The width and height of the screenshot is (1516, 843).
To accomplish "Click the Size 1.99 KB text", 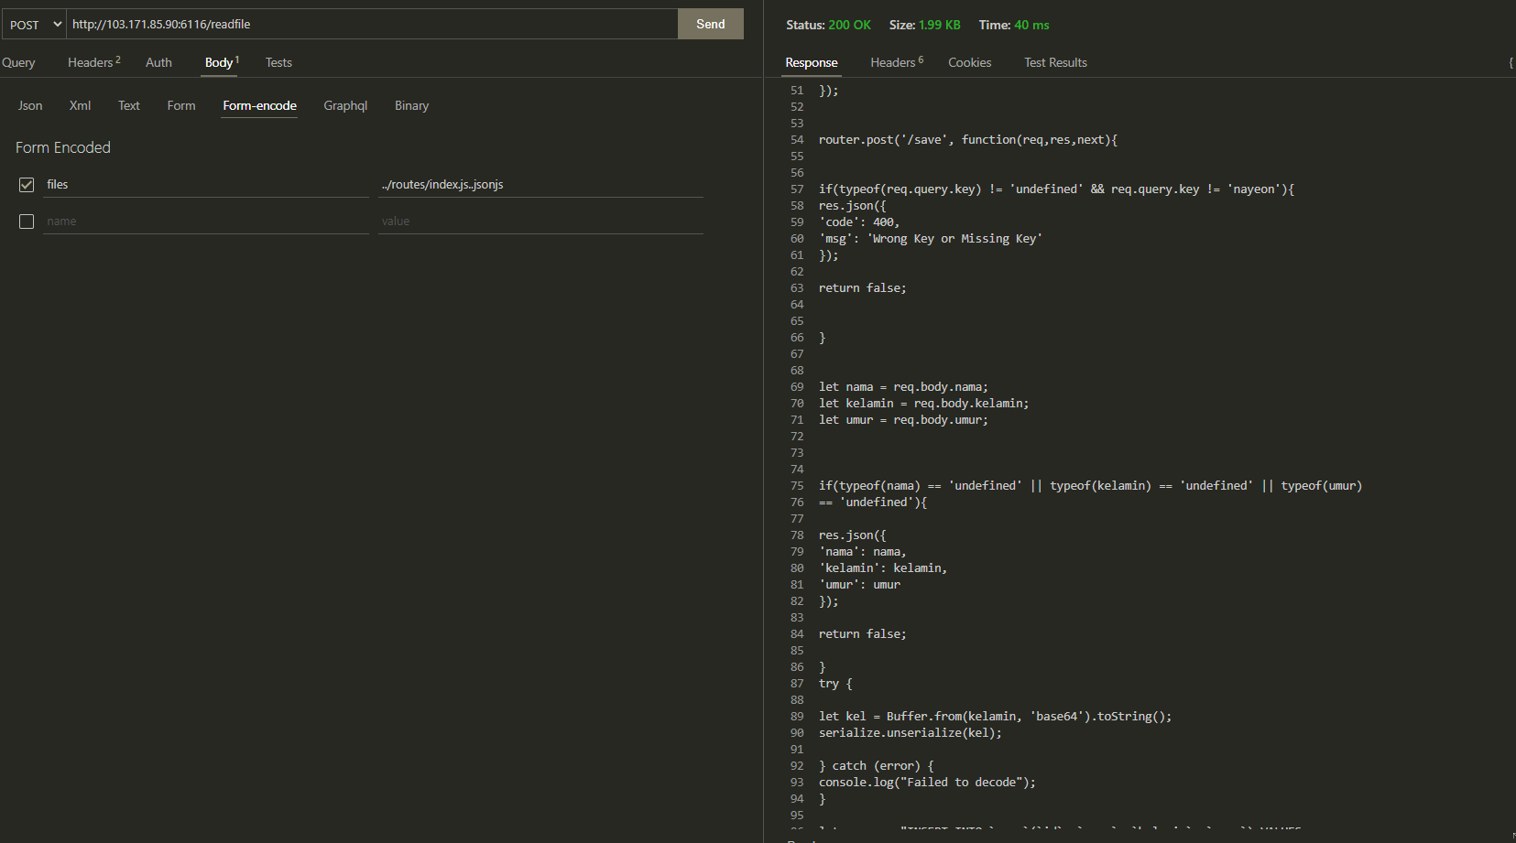I will [x=925, y=25].
